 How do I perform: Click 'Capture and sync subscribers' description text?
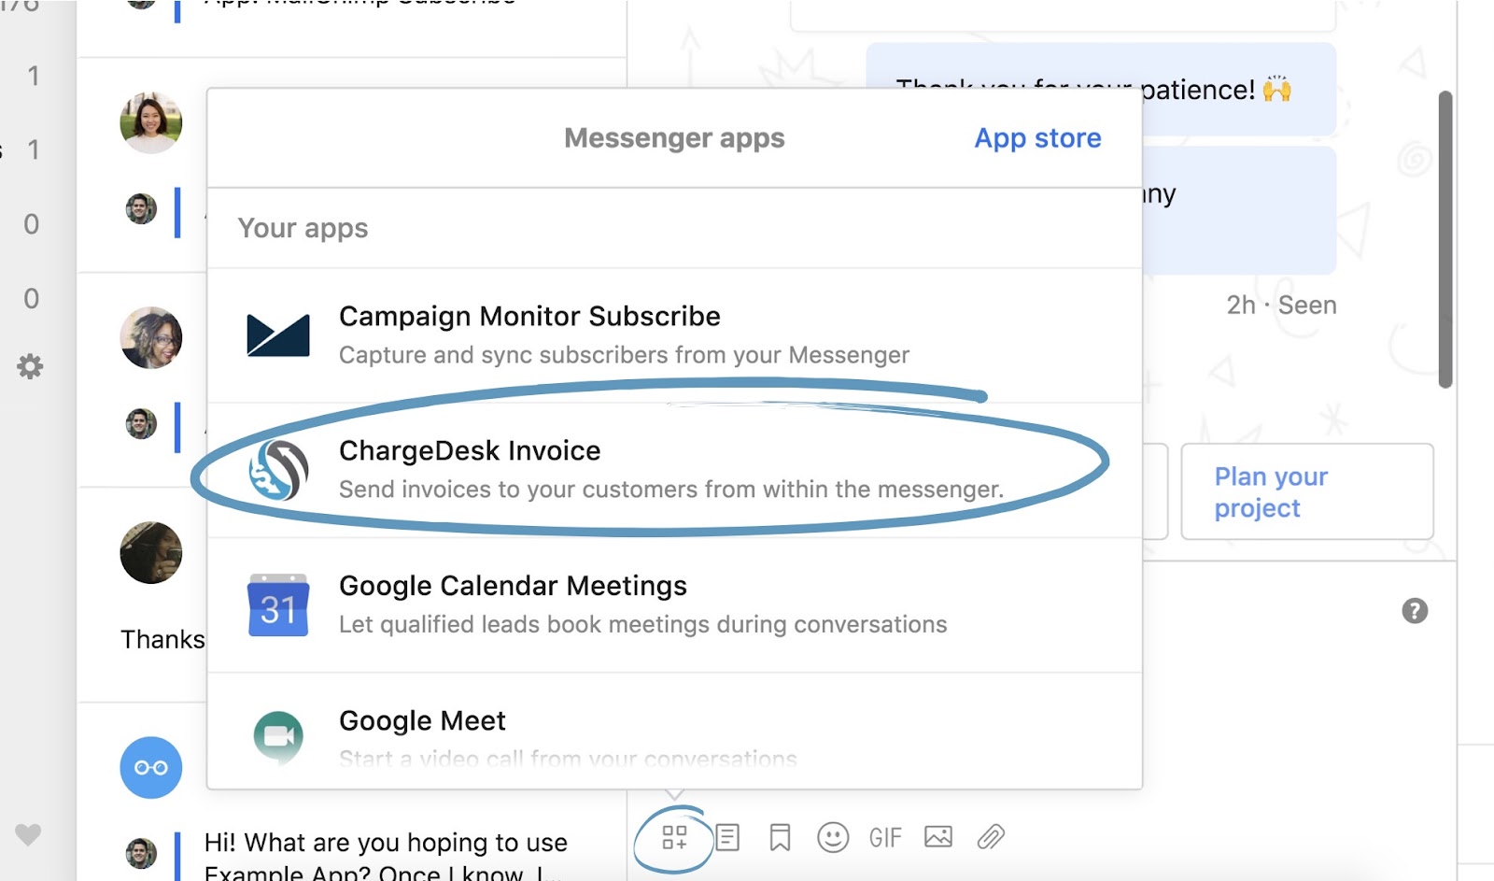(x=624, y=355)
